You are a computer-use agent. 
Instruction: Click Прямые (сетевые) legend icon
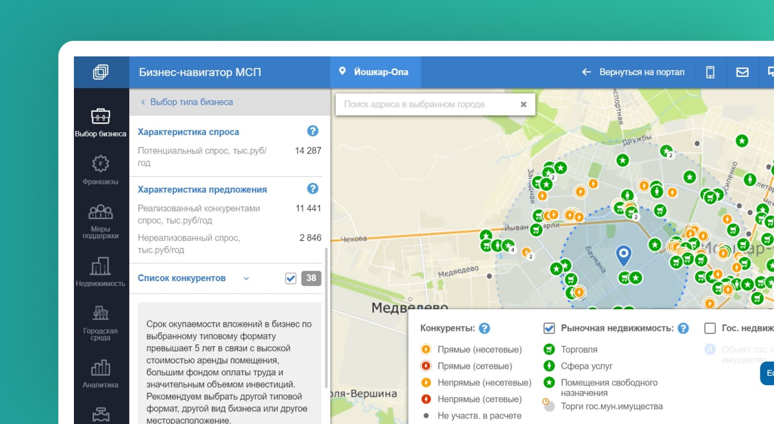426,366
